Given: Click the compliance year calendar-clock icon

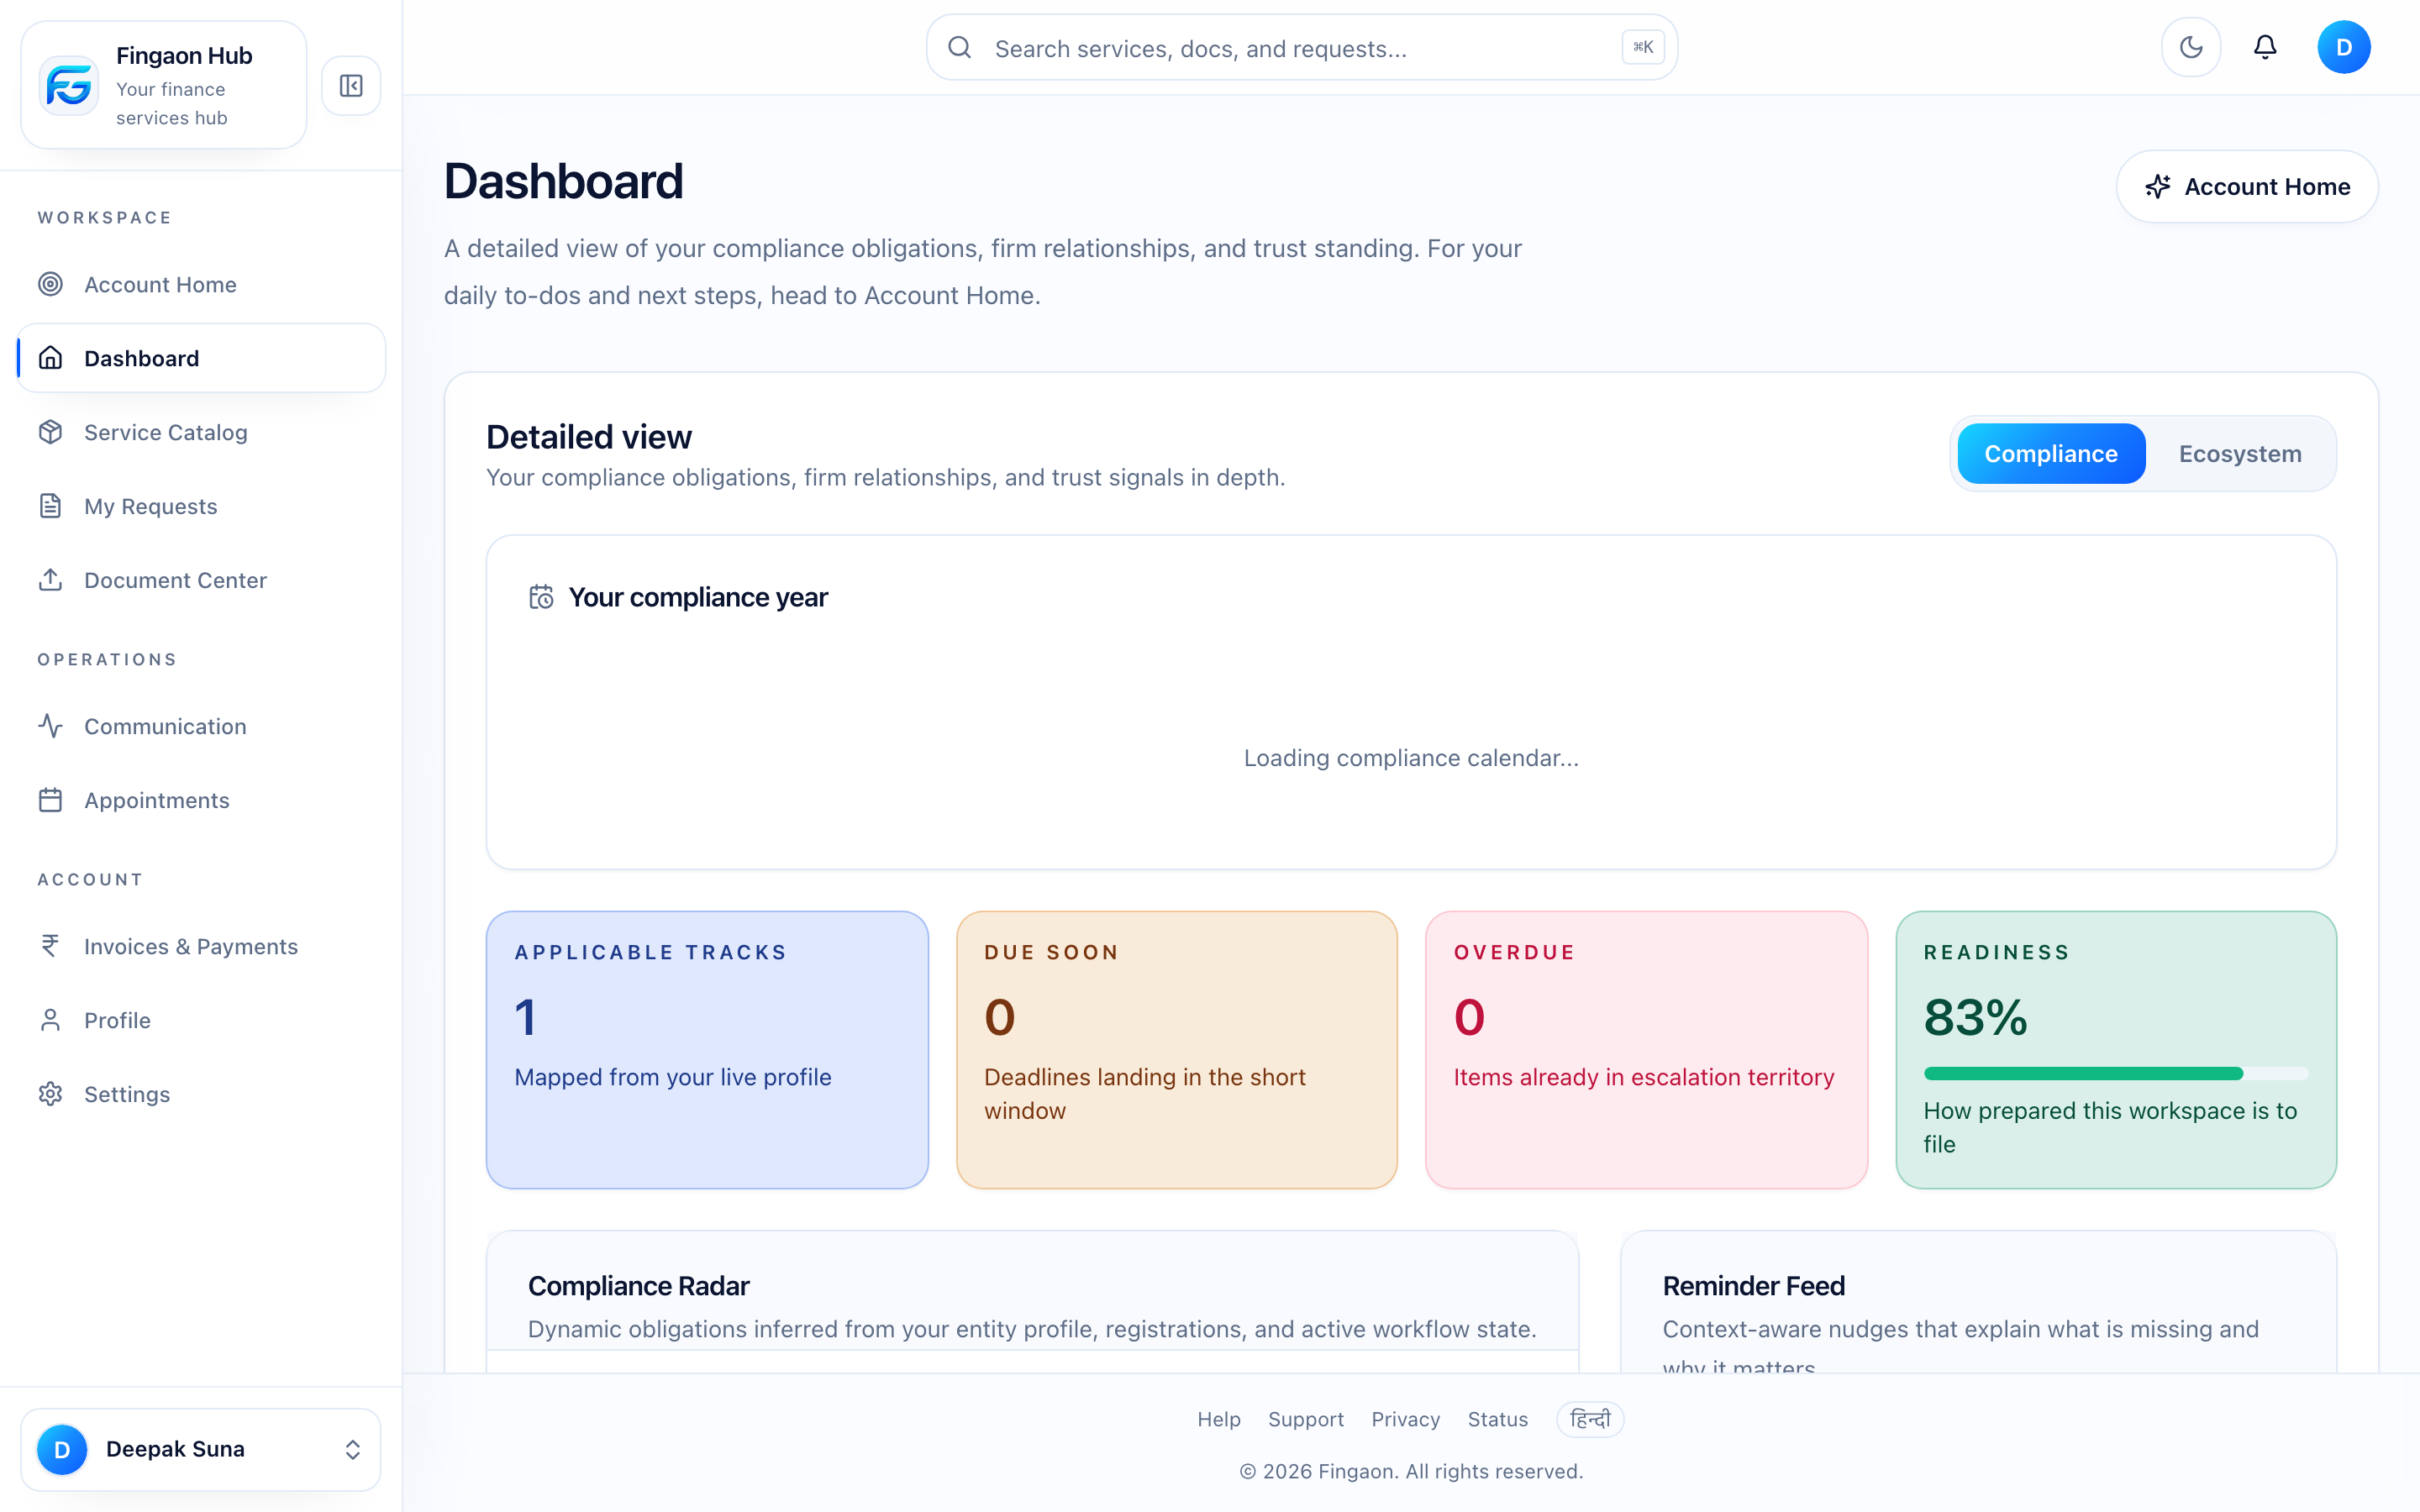Looking at the screenshot, I should click(541, 597).
